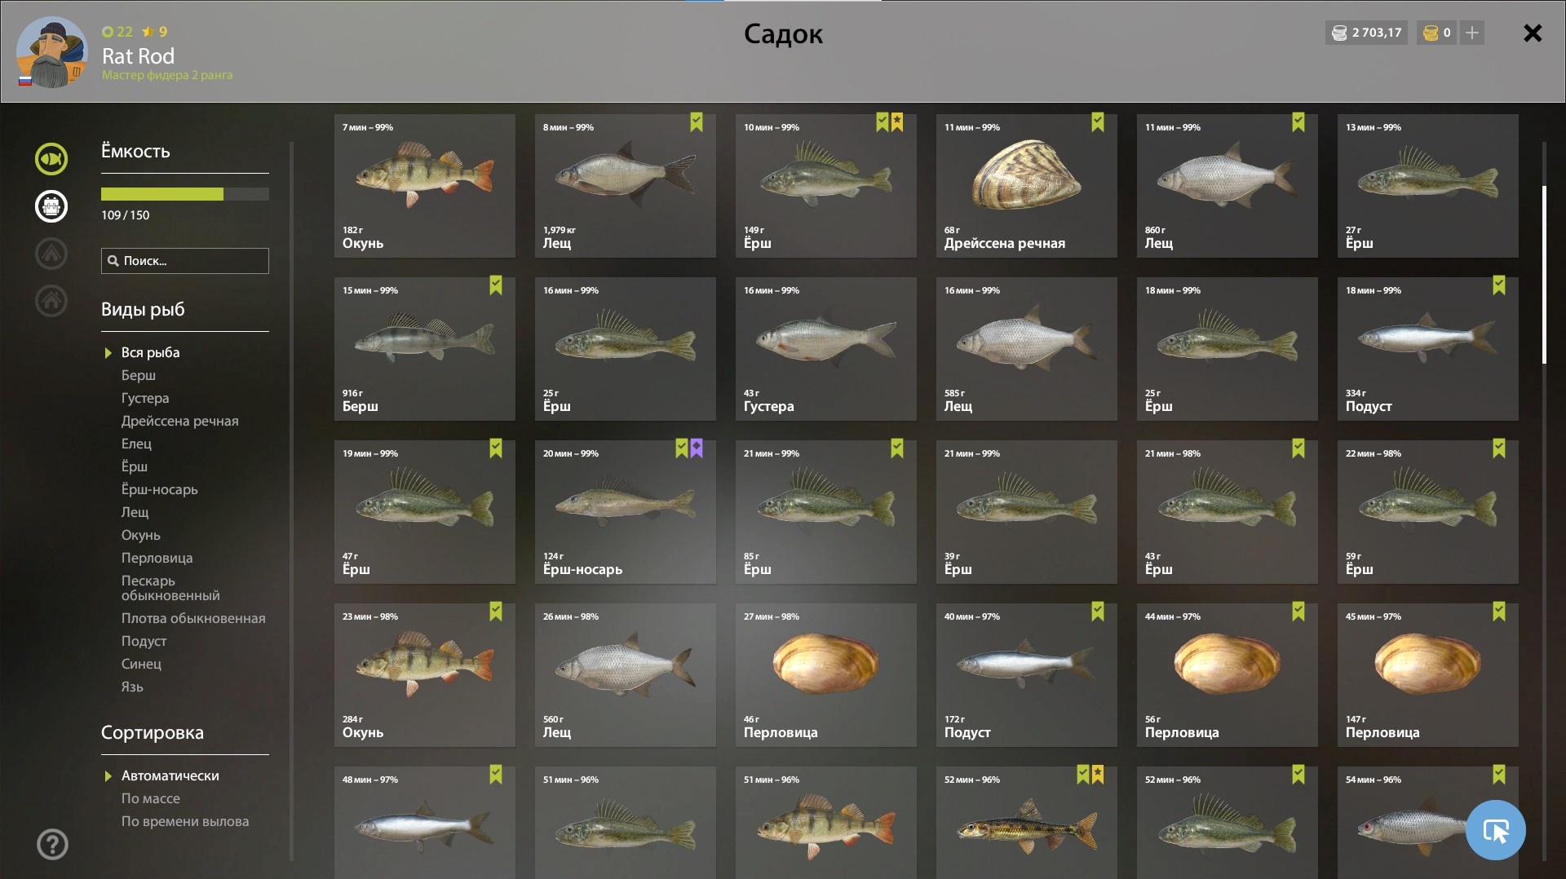The height and width of the screenshot is (879, 1566).
Task: Filter by Вся рыба category
Action: coord(150,352)
